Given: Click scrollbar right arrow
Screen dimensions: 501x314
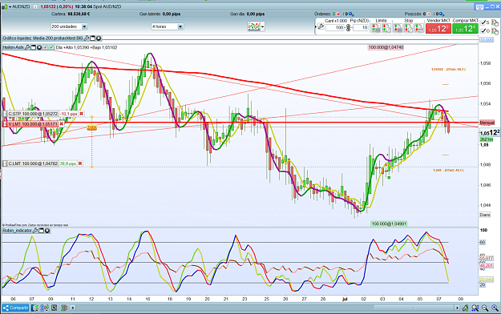Looking at the screenshot, I should pos(457,308).
